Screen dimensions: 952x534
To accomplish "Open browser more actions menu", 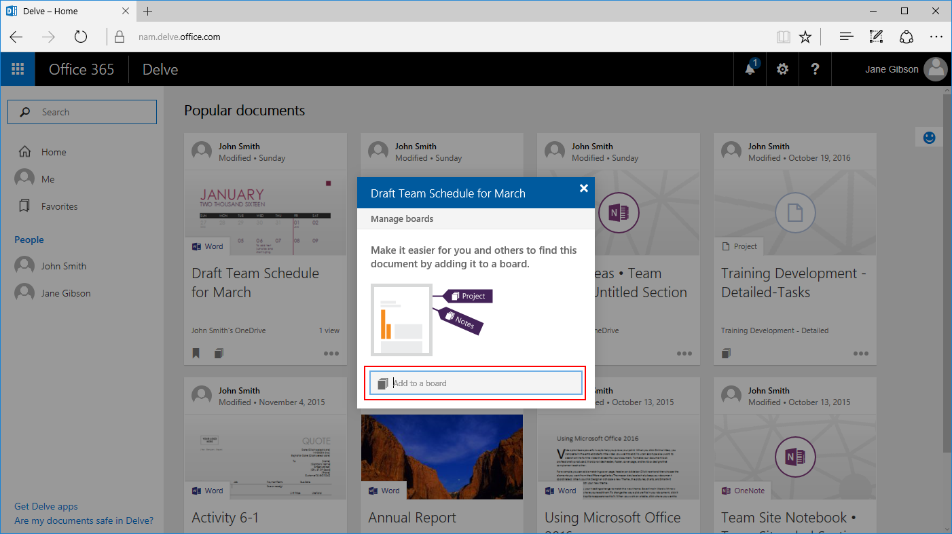I will 936,37.
